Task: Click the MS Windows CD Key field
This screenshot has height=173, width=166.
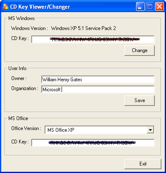Action: [93, 39]
